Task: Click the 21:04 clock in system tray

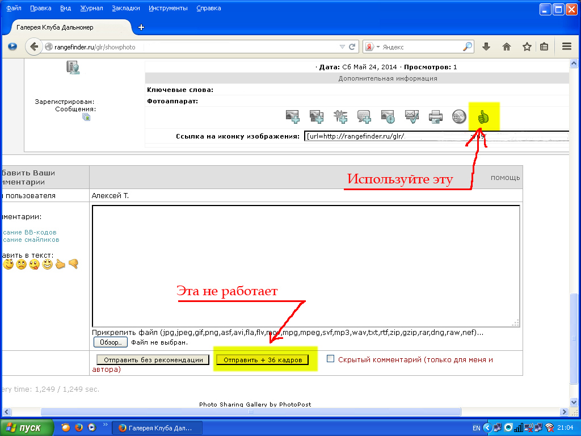Action: pos(566,428)
